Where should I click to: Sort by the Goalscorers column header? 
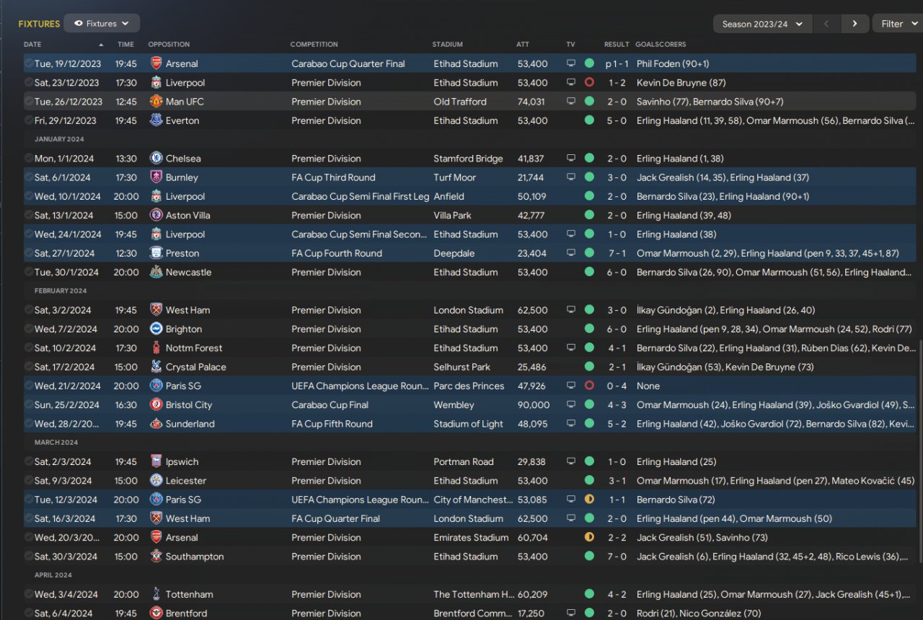pyautogui.click(x=661, y=45)
